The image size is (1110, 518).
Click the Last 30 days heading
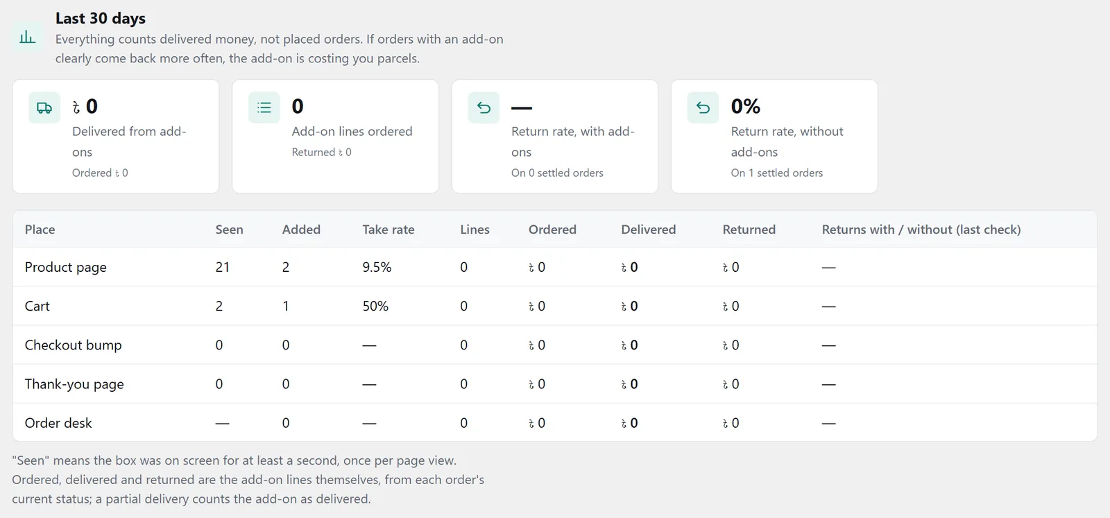point(101,18)
